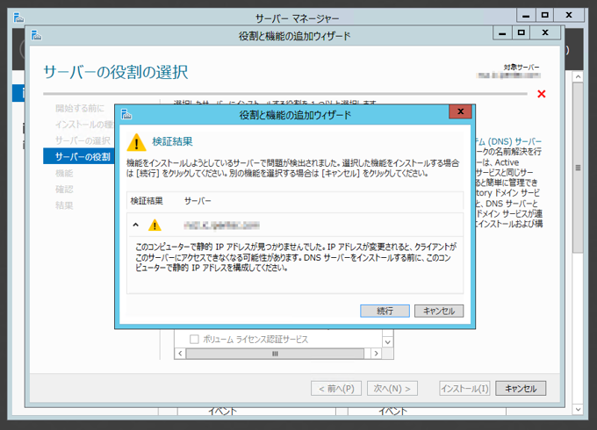Select 結果 step in wizard sidebar

pyautogui.click(x=64, y=205)
